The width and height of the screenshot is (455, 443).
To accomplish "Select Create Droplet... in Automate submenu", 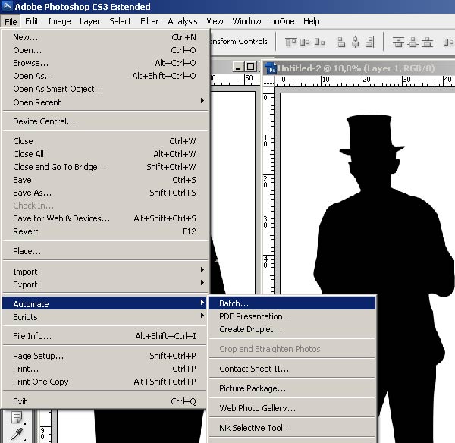I will 292,329.
